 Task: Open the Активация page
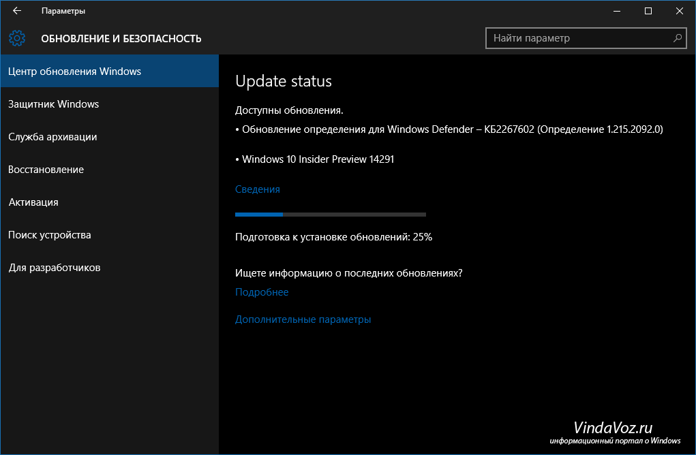coord(110,202)
